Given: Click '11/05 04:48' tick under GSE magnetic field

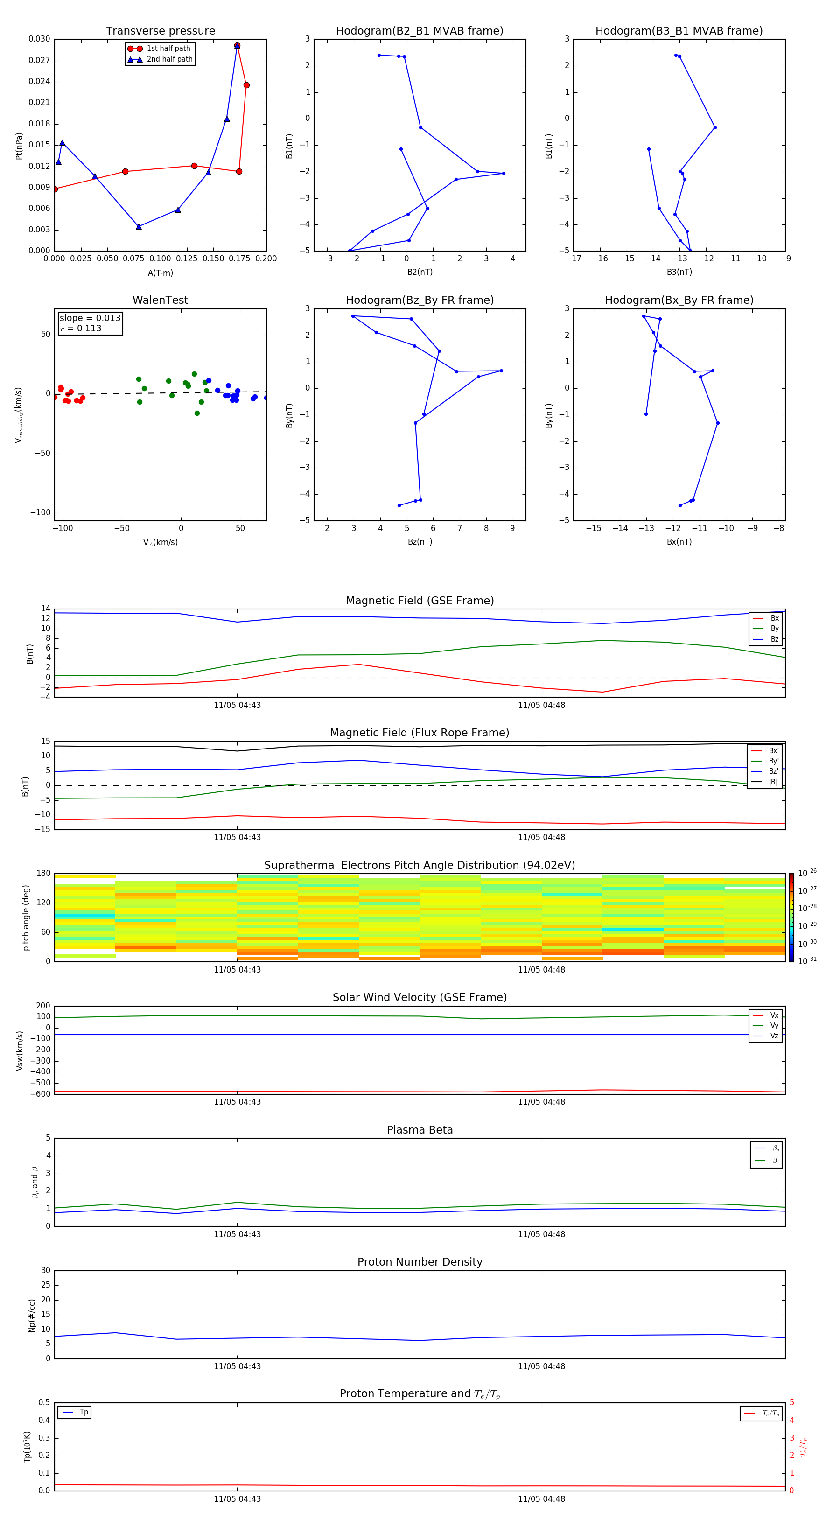Looking at the screenshot, I should click(542, 706).
